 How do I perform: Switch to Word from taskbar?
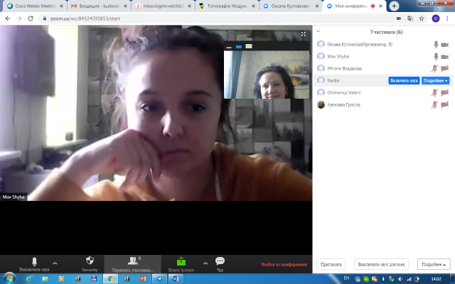176,279
